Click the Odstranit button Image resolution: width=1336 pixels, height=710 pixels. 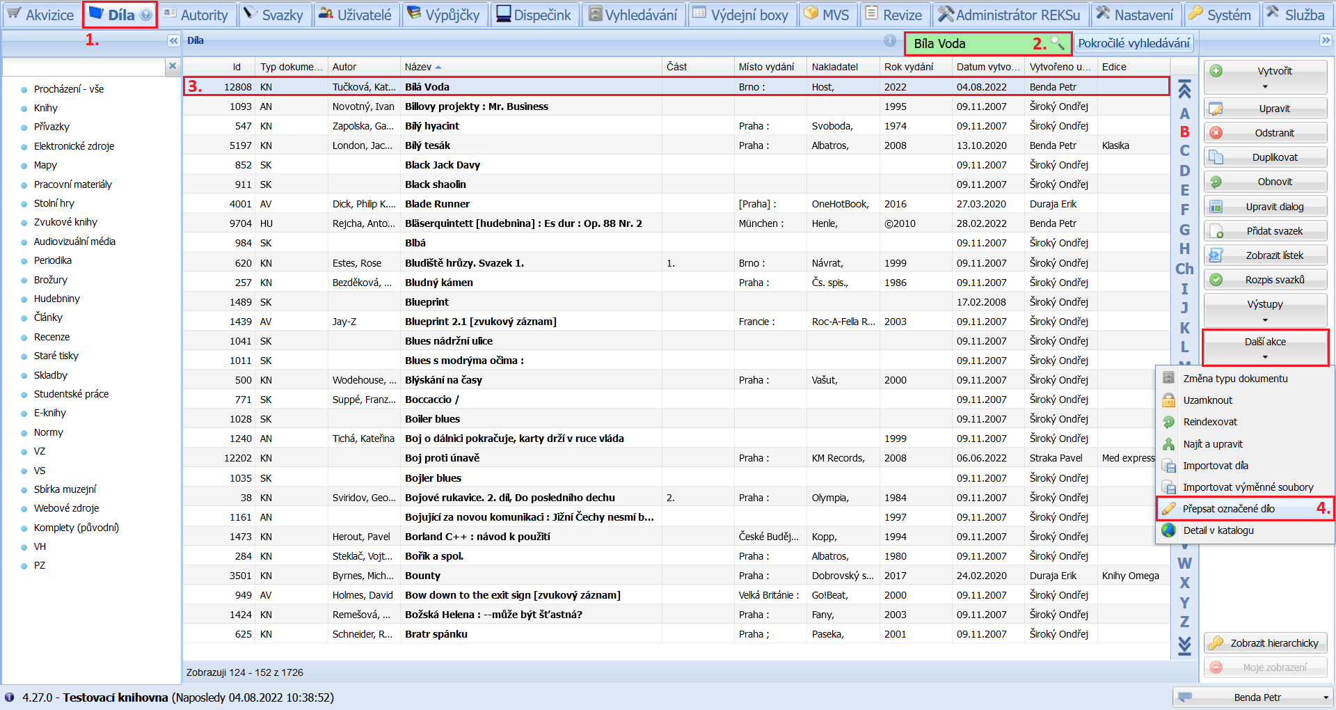click(1265, 133)
